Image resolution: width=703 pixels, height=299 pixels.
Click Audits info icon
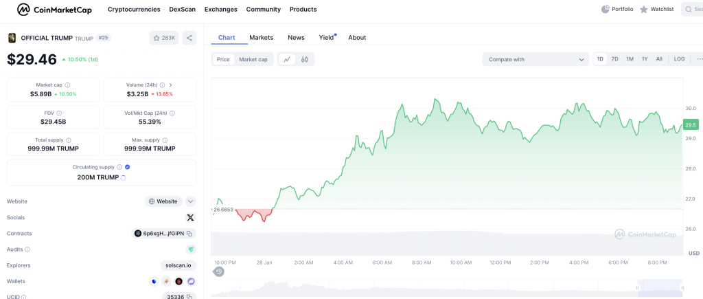tap(27, 249)
